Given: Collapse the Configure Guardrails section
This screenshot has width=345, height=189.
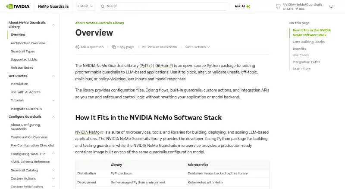Looking at the screenshot, I should click(x=53, y=117).
